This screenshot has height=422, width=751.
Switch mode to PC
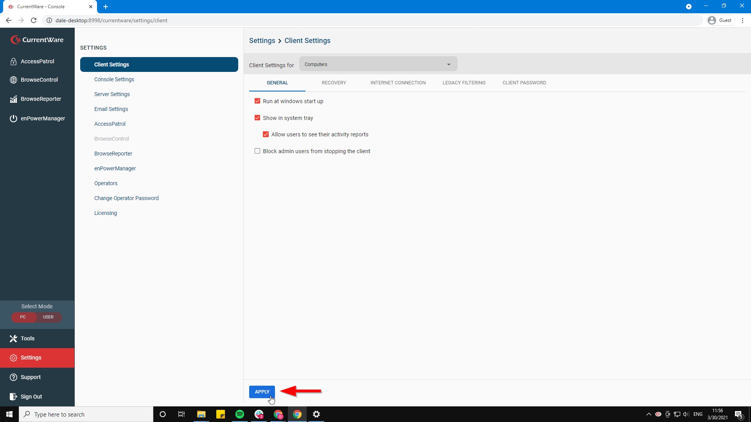pos(23,317)
